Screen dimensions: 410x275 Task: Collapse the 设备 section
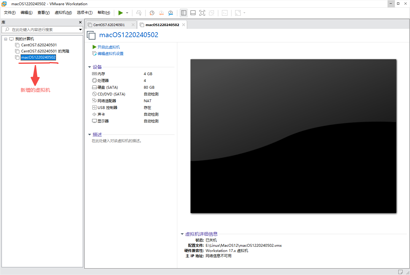click(90, 67)
